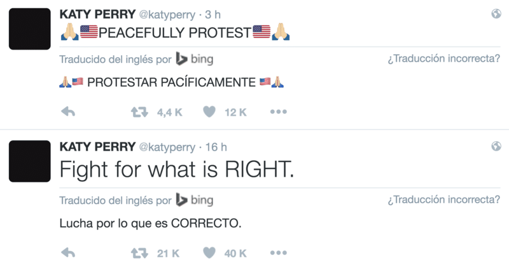Image resolution: width=509 pixels, height=265 pixels.
Task: Open KATY PERRY profile from first tweet name
Action: click(97, 14)
